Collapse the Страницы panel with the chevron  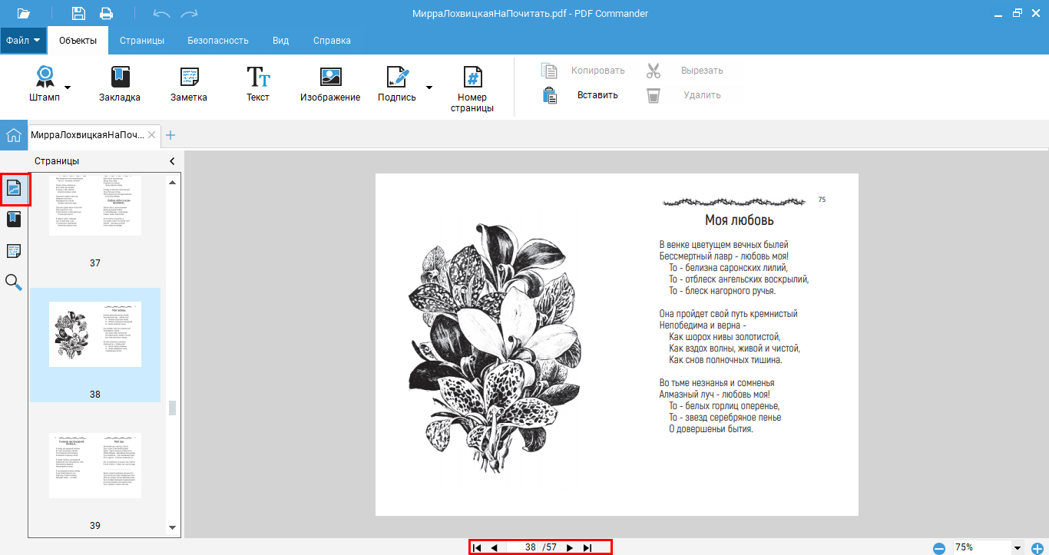click(172, 161)
